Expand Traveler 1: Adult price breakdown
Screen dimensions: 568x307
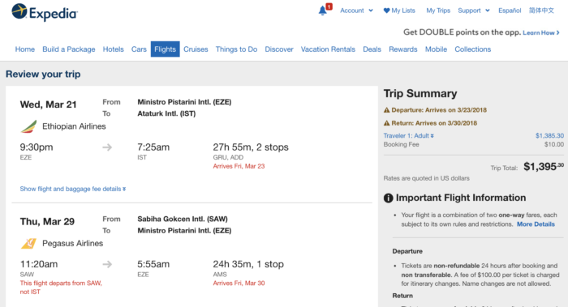point(409,135)
